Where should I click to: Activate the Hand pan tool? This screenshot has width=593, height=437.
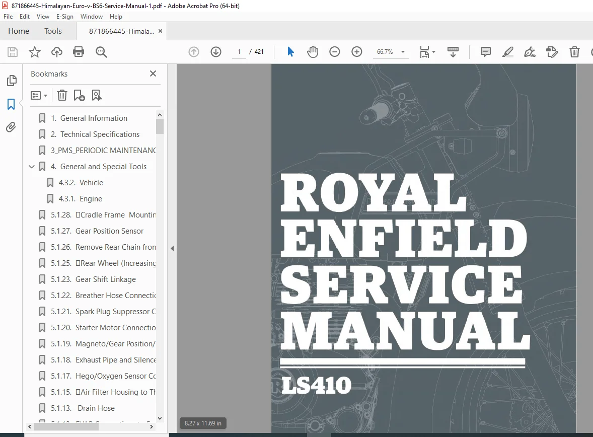click(x=313, y=52)
